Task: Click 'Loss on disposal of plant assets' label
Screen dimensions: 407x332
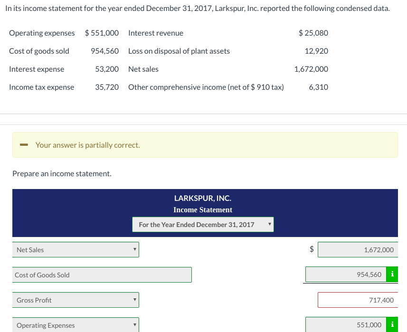Action: pyautogui.click(x=179, y=51)
